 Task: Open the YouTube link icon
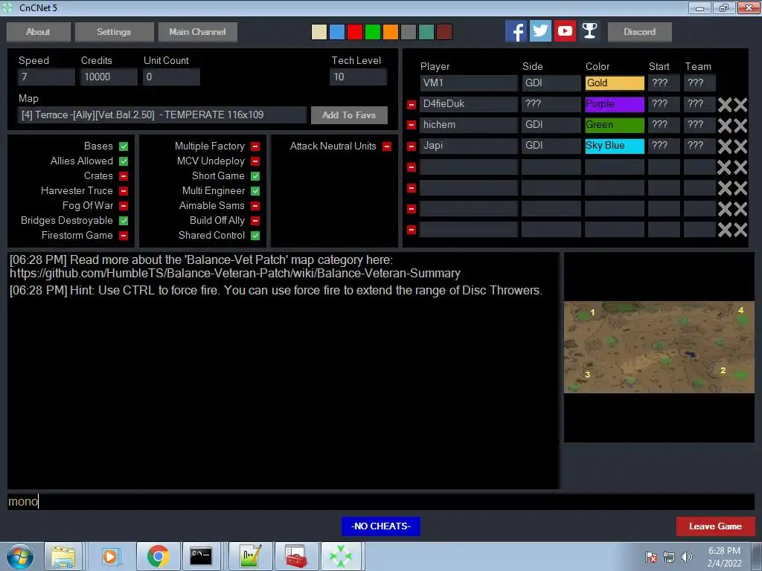click(x=565, y=31)
